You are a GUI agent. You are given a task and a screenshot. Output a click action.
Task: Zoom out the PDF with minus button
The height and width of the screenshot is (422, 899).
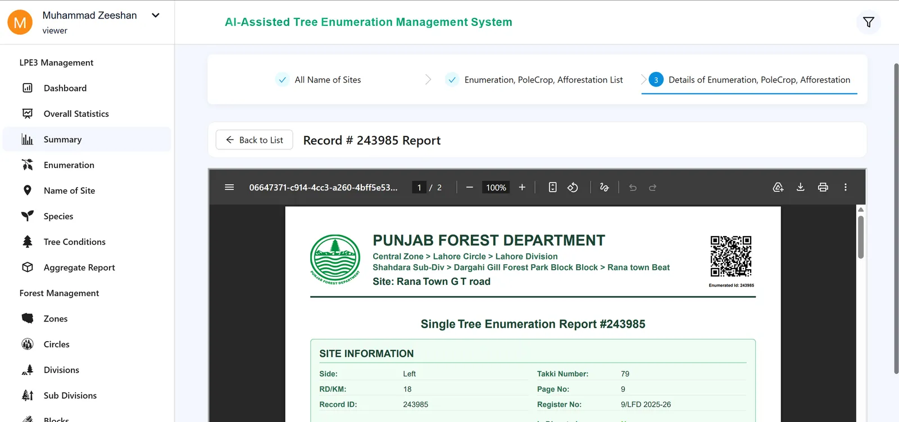pyautogui.click(x=470, y=187)
